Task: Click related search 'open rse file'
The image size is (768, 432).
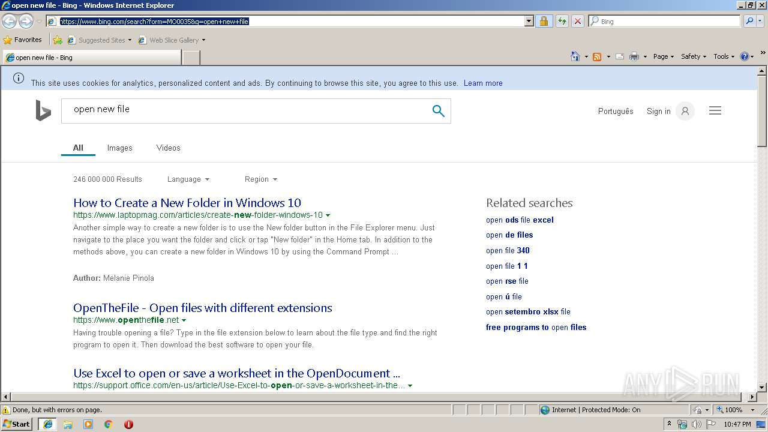Action: pos(507,281)
